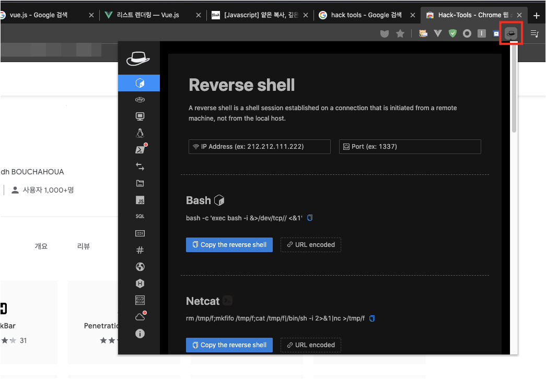
Task: Click the Reverse shell heading
Action: point(242,85)
